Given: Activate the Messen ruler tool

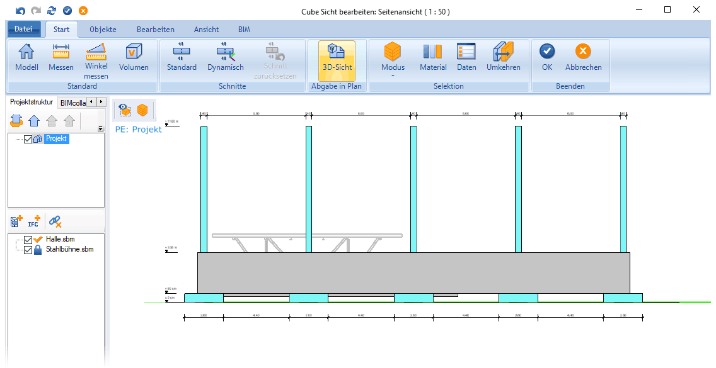Looking at the screenshot, I should tap(61, 57).
